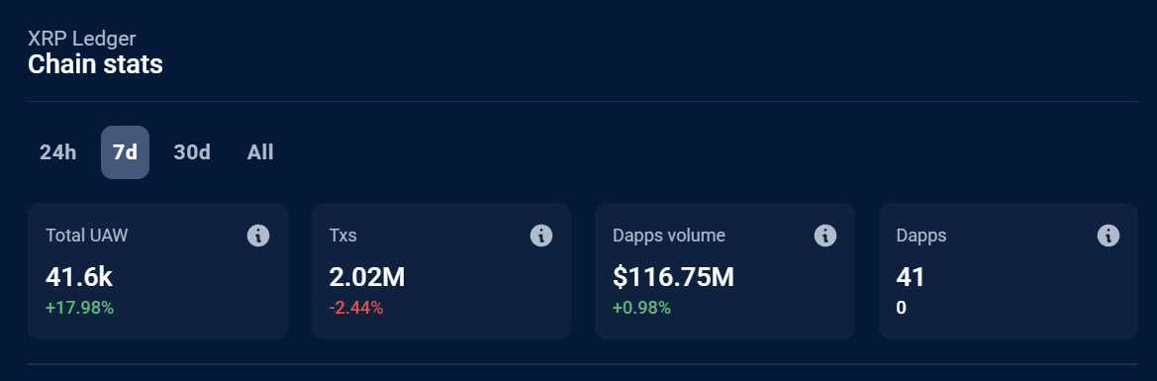
Task: Open the Total UAW info icon
Action: tap(257, 237)
